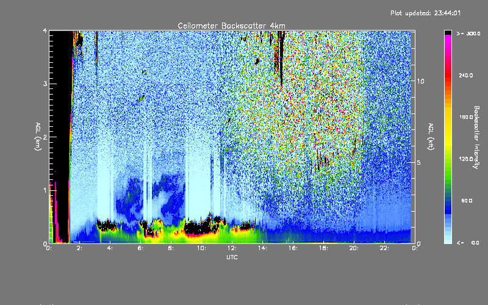The width and height of the screenshot is (488, 305).
Task: Click the '16:' UTC time tick
Action: click(293, 248)
